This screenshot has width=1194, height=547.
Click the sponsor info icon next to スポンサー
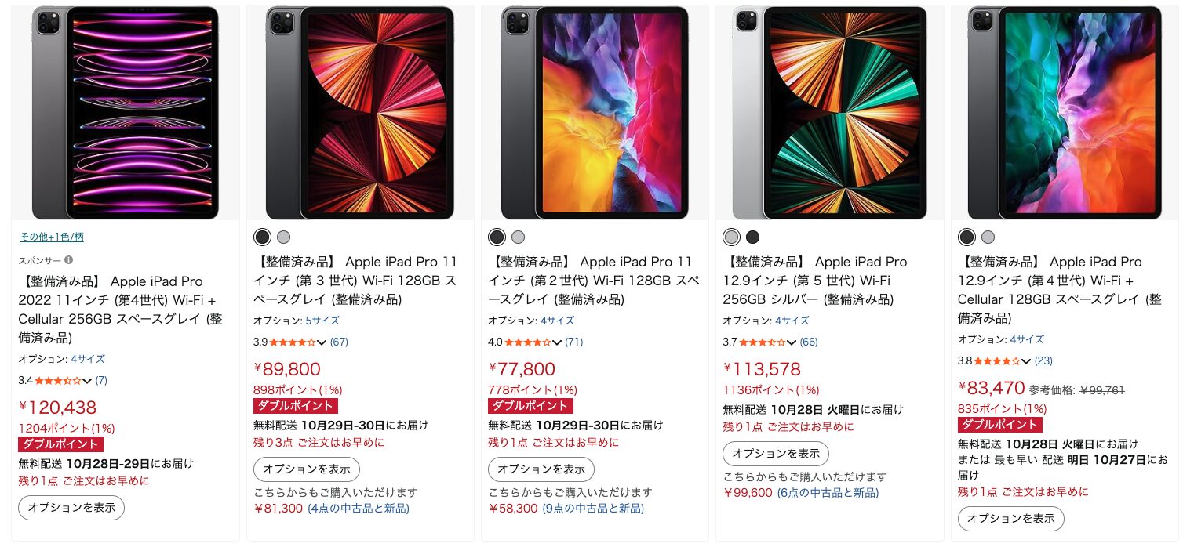pyautogui.click(x=69, y=260)
